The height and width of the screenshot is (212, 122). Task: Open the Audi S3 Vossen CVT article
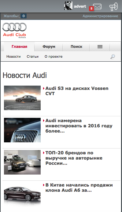point(77,91)
